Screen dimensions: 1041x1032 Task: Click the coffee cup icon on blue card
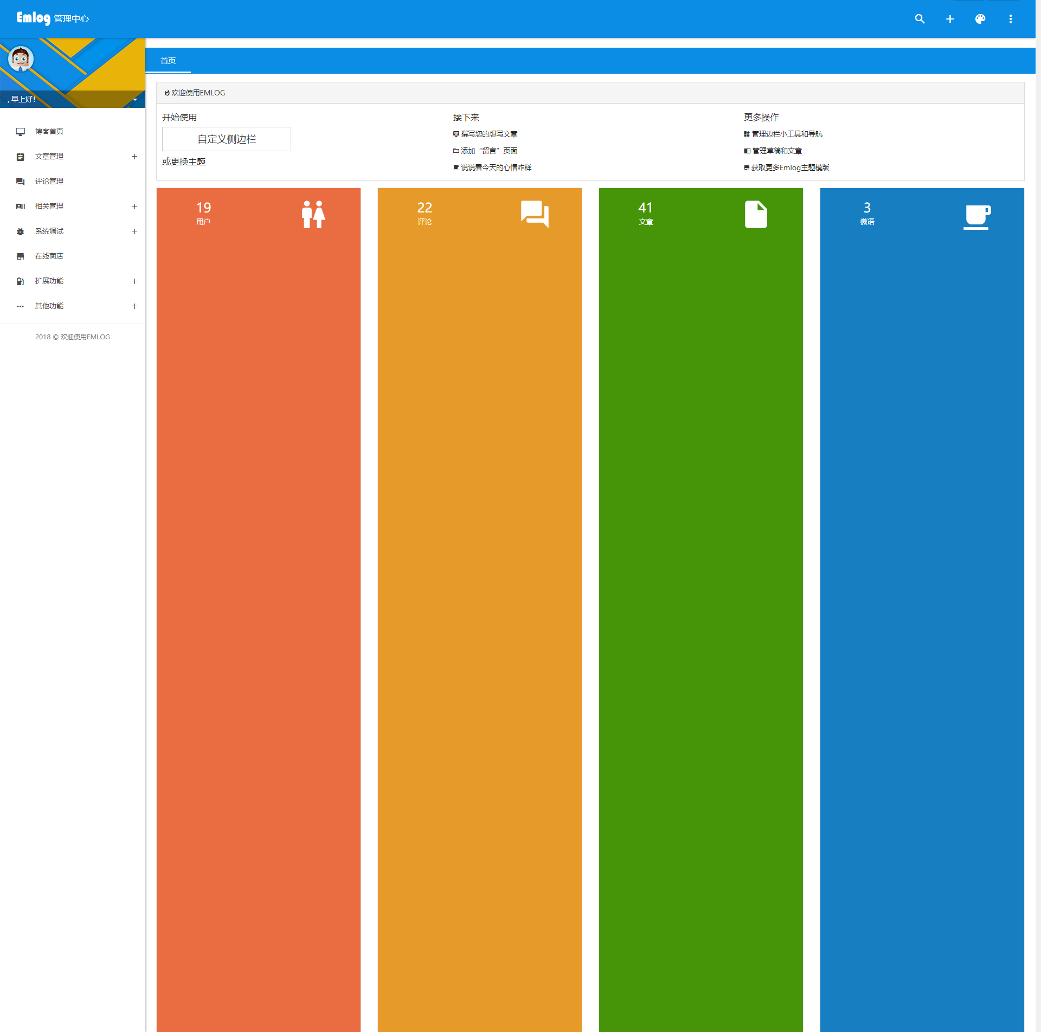[977, 216]
